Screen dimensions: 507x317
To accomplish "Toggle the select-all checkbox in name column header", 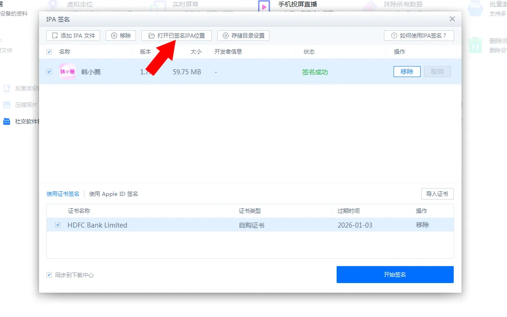I will tap(49, 52).
